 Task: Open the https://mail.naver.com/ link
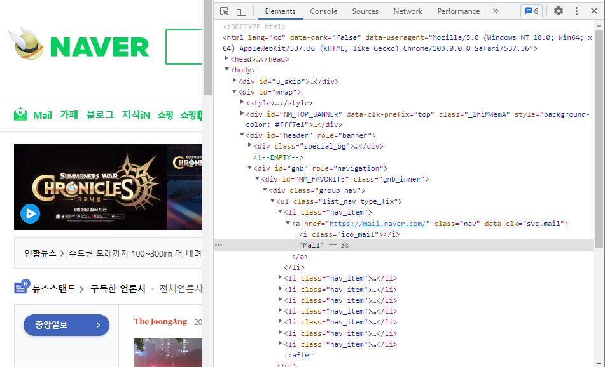click(x=377, y=224)
